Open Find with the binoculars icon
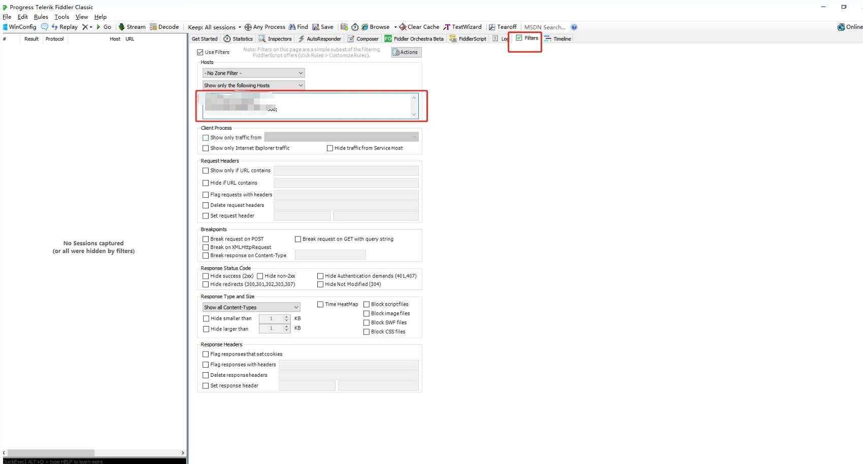863x464 pixels. pos(292,27)
